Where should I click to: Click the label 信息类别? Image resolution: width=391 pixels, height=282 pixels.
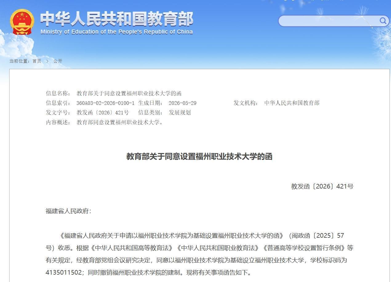tap(150, 113)
